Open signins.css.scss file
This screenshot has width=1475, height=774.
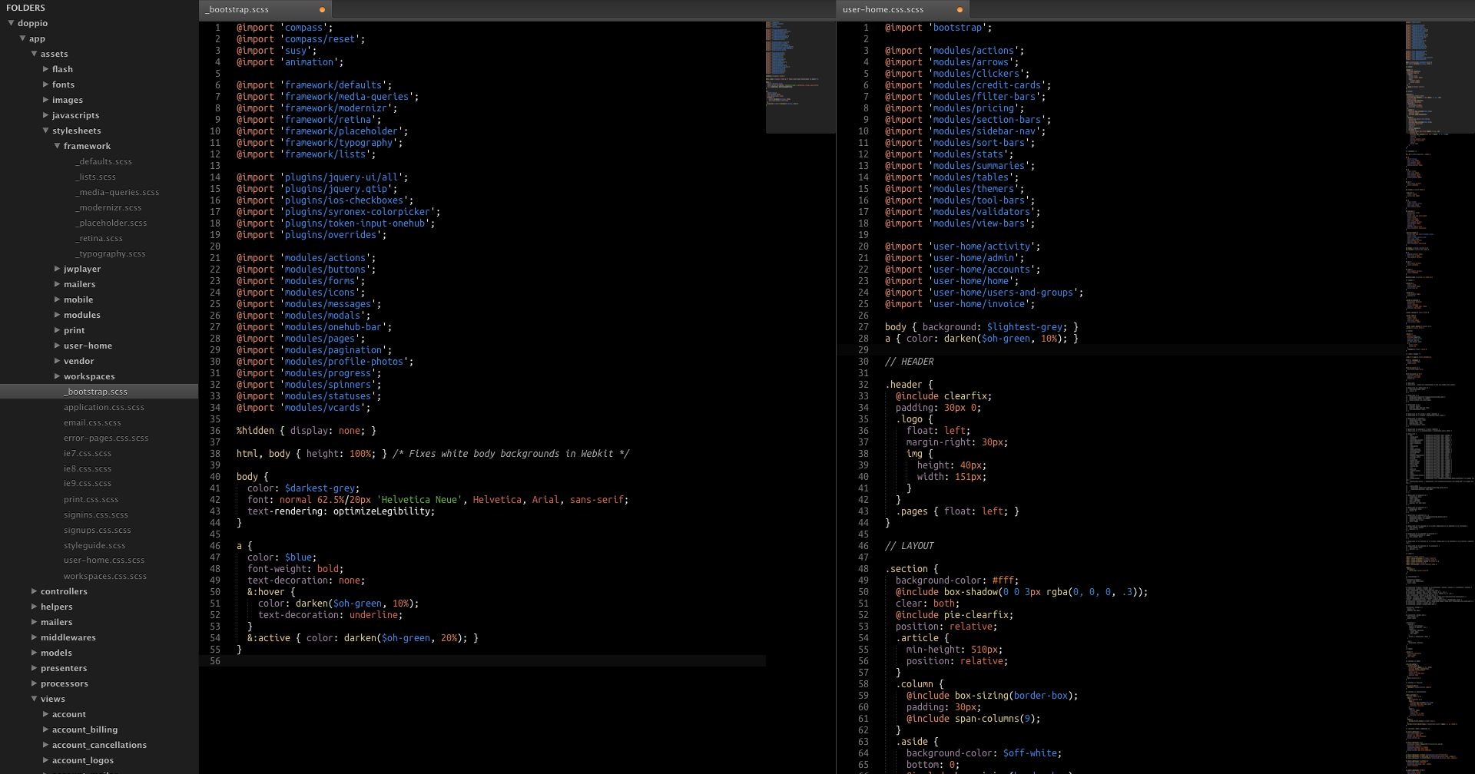[96, 514]
